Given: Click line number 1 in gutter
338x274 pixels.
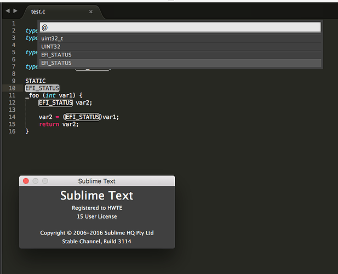Looking at the screenshot, I should pyautogui.click(x=14, y=23).
